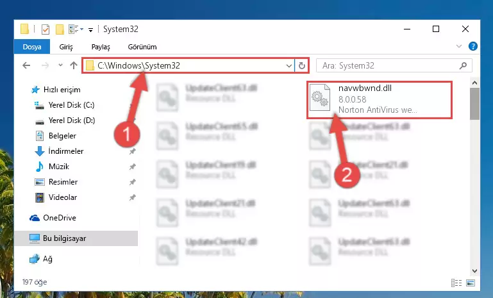Click the vertical scrollbar thumb
This screenshot has width=493, height=298.
click(474, 104)
